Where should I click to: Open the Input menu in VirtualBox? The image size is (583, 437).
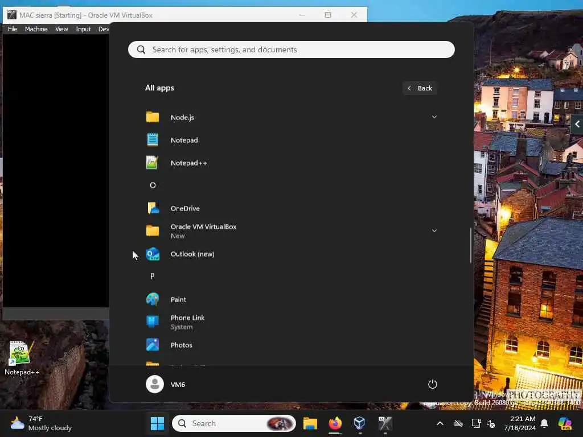click(83, 29)
